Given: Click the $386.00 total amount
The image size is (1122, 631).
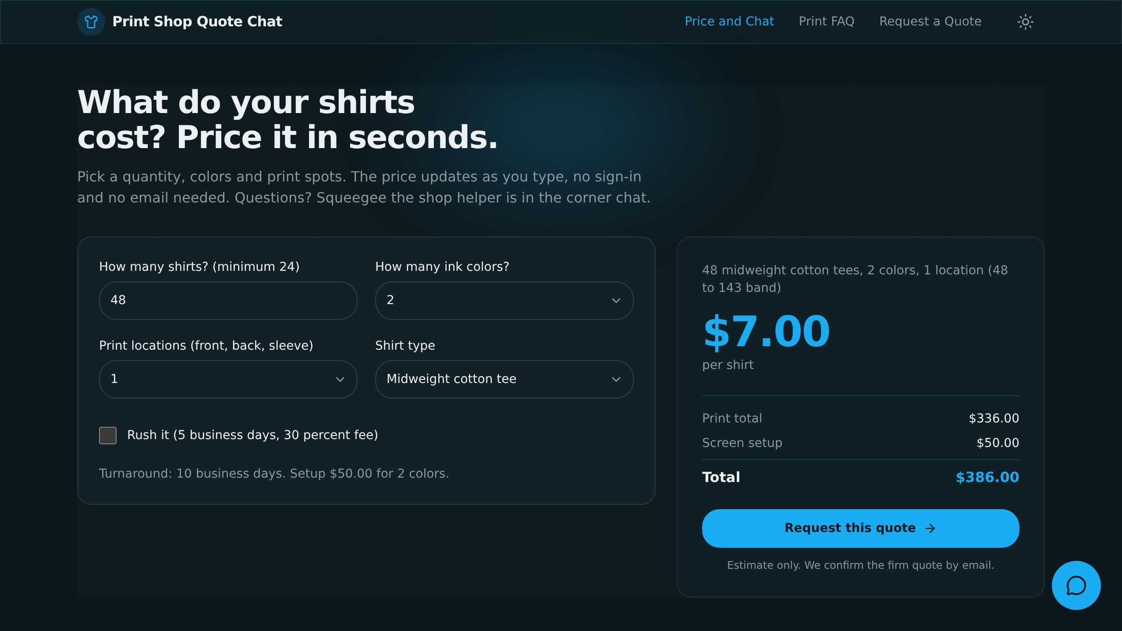Looking at the screenshot, I should pos(987,477).
